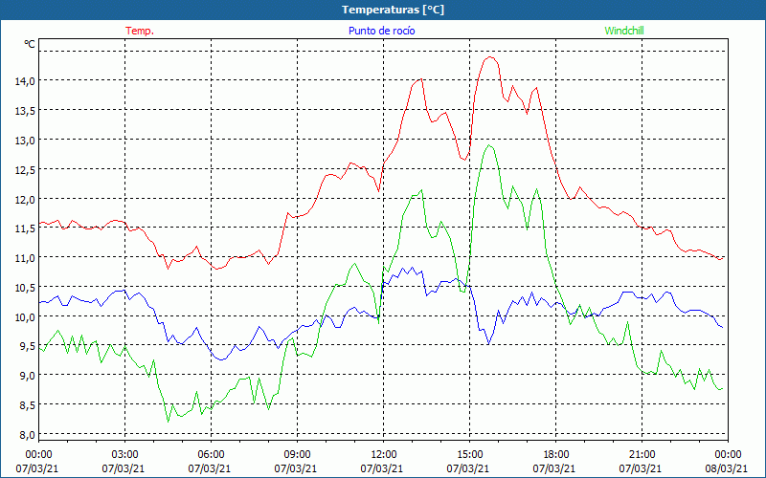The width and height of the screenshot is (766, 478).
Task: Click the 09:00 time axis label
Action: point(297,455)
